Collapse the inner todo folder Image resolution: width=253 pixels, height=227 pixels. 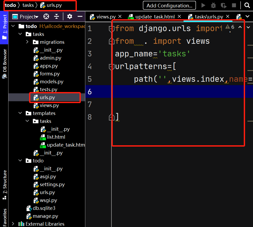[20, 161]
